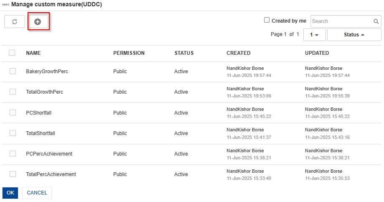The image size is (384, 202).
Task: Click created timestamp 11-Jun-2025 15:41:37
Action: click(x=249, y=137)
